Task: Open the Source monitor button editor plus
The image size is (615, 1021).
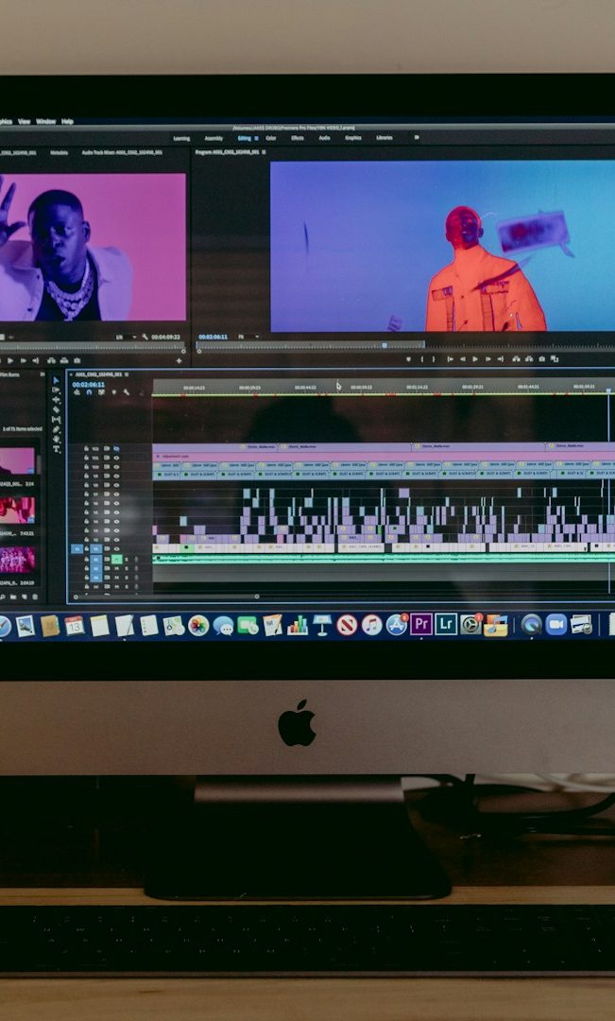Action: coord(179,360)
